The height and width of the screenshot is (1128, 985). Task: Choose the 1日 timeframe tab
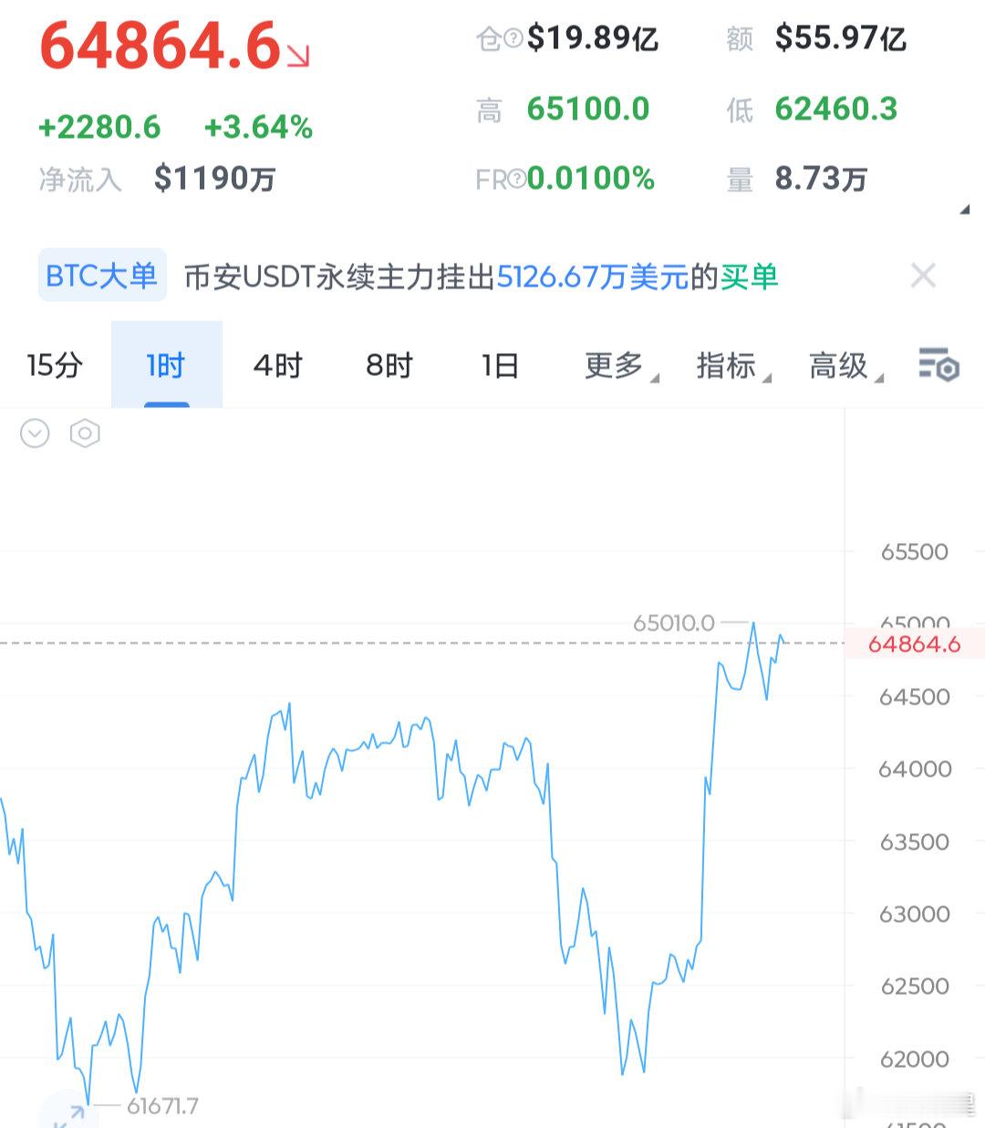pos(500,365)
